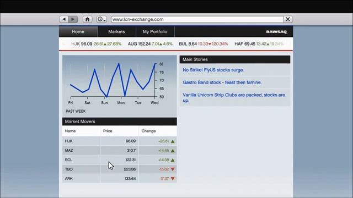This screenshot has height=198, width=353.
Task: Click the ECL price 122.31
Action: (130, 160)
